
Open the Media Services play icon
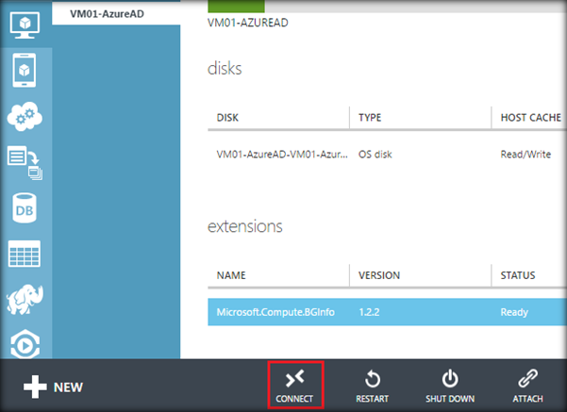[x=25, y=344]
